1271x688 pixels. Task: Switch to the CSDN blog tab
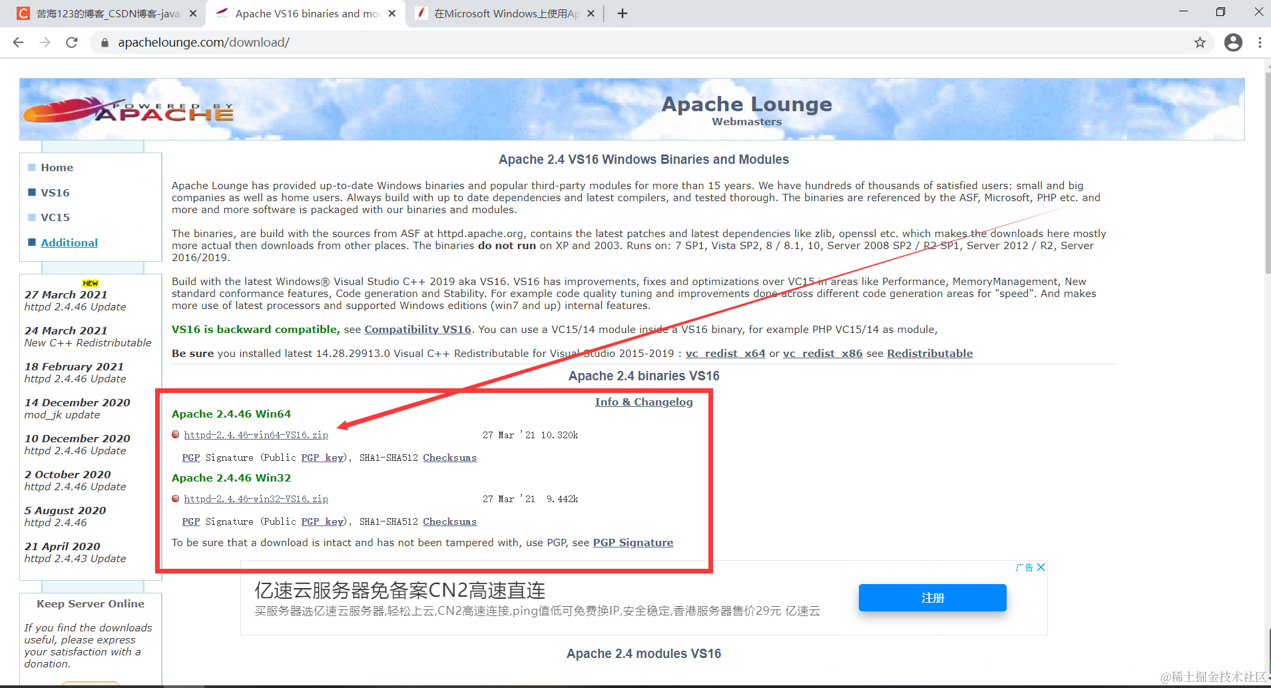(107, 13)
